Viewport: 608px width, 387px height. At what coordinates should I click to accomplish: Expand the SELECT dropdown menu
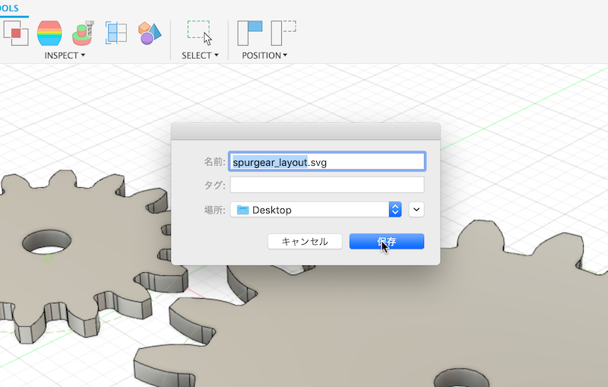[200, 56]
